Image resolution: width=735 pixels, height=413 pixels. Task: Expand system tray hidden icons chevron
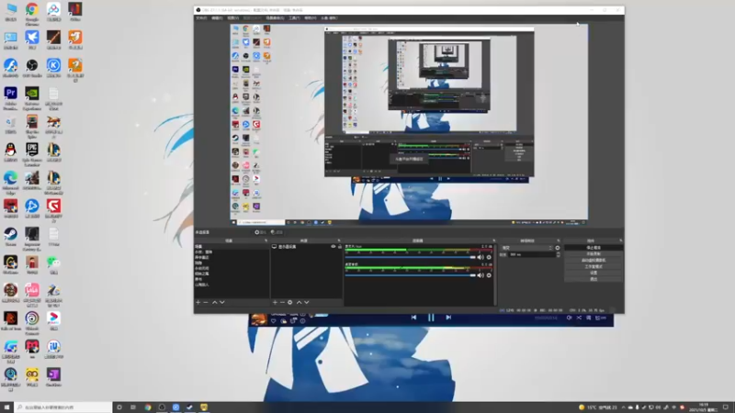tap(624, 407)
